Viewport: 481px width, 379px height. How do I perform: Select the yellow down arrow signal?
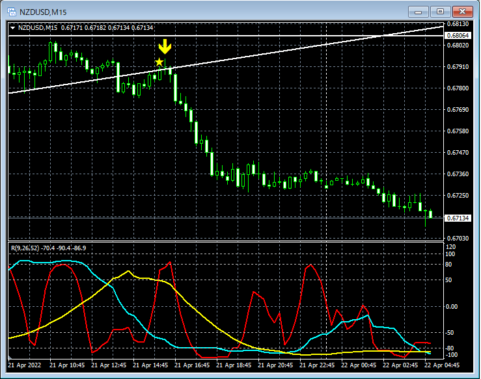click(x=165, y=46)
